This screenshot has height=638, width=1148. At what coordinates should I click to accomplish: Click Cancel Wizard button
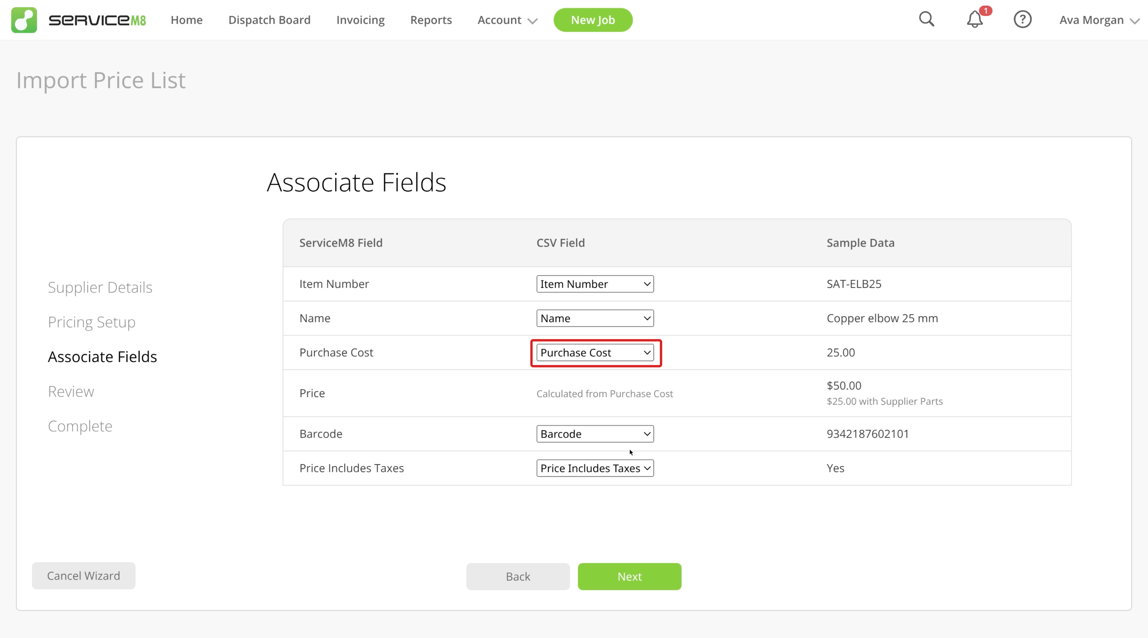83,576
